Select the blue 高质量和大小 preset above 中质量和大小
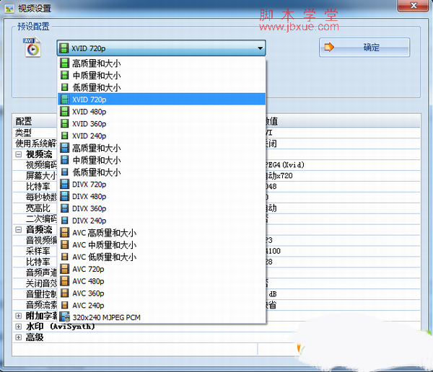Screen dimensions: 433x372 click(162, 148)
